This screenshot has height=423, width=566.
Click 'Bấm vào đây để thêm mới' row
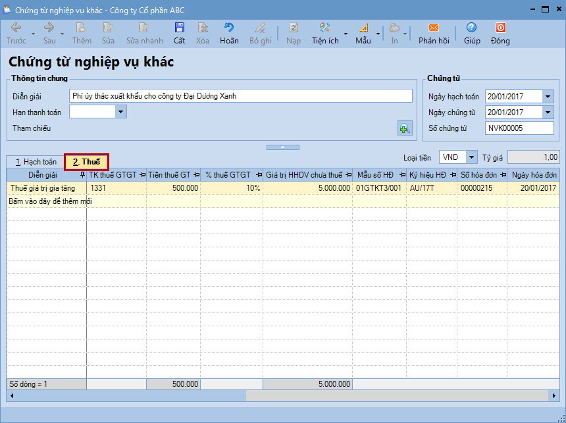click(50, 201)
